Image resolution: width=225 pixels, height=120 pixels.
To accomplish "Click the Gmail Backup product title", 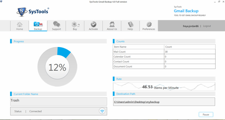I will point(186,11).
